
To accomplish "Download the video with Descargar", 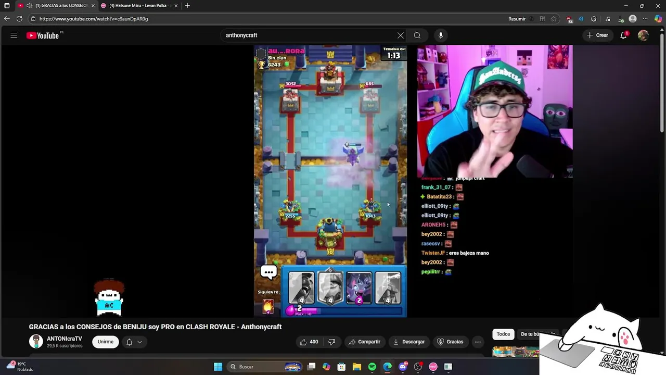I will click(408, 342).
